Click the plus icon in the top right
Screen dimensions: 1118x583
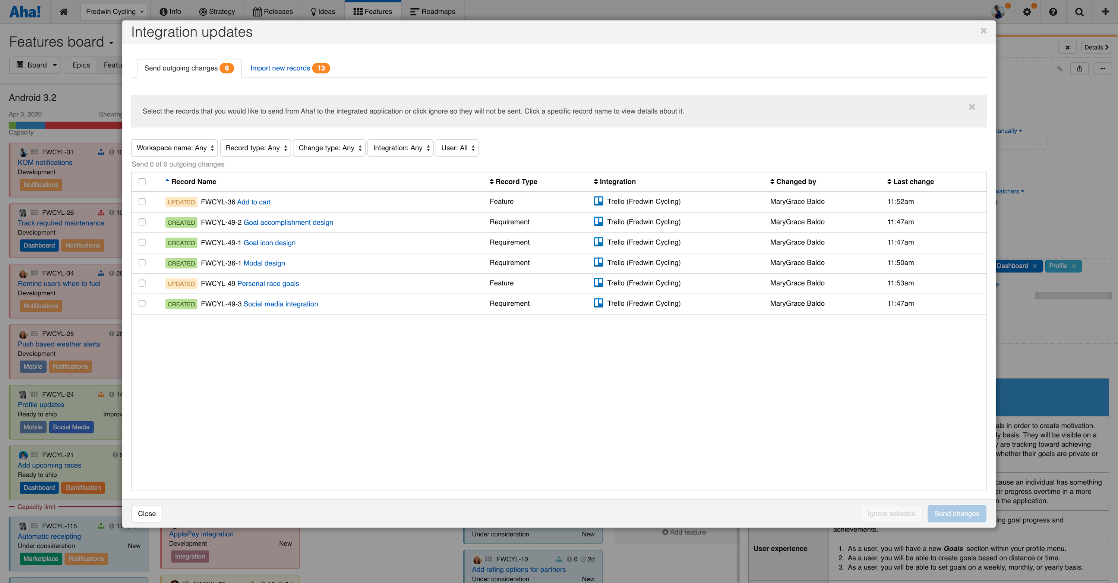tap(1105, 11)
